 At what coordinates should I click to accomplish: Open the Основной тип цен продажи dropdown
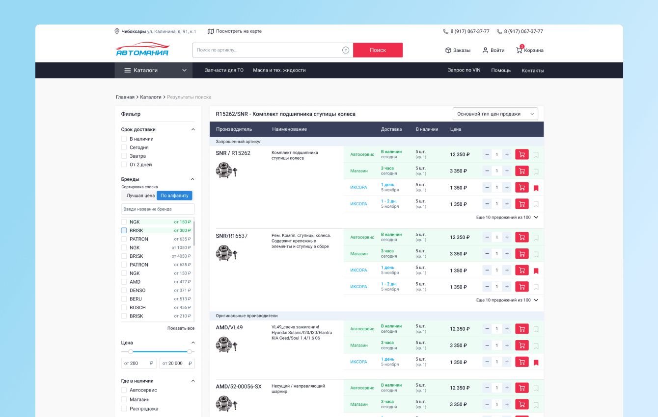495,114
